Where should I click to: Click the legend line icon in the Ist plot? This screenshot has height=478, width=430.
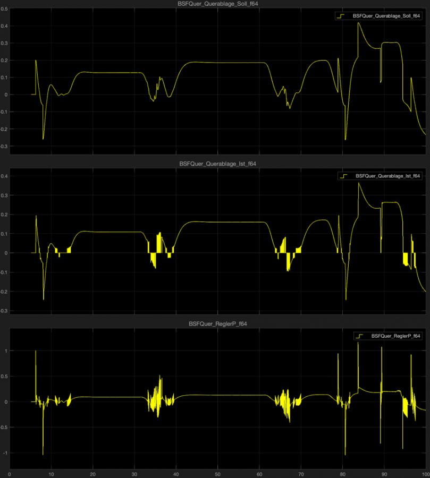click(x=343, y=176)
